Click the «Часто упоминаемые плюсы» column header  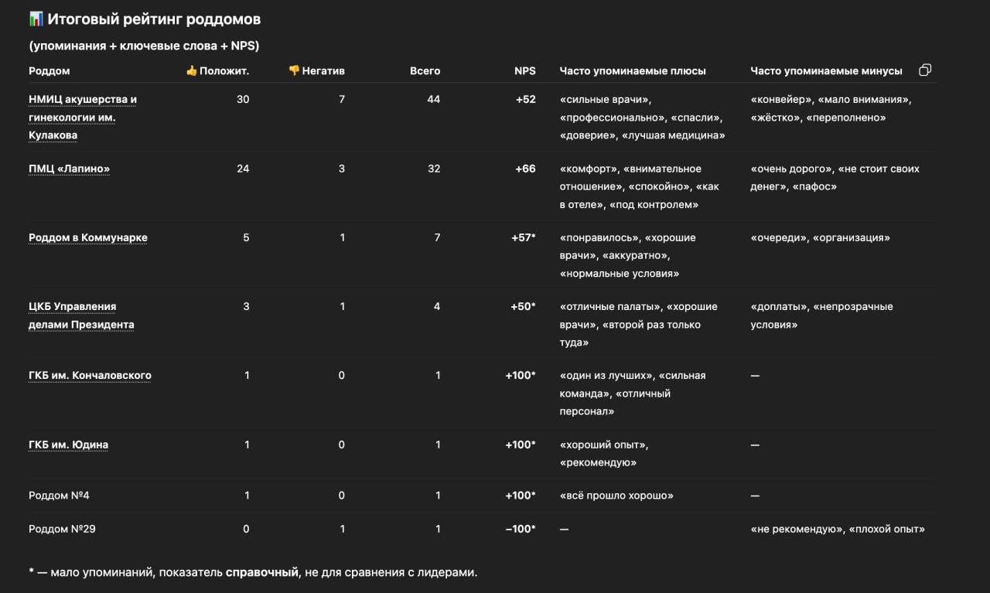(x=633, y=71)
